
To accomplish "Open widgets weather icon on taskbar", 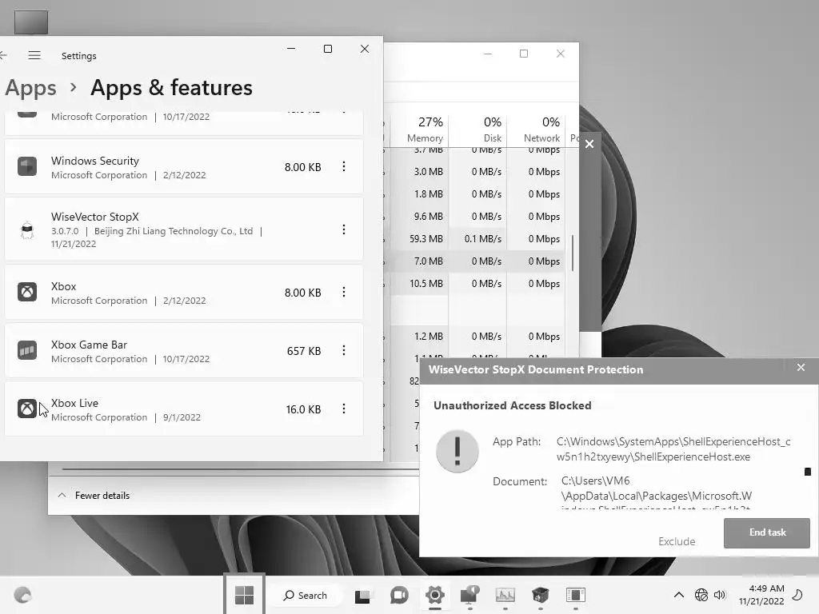I will [x=22, y=595].
